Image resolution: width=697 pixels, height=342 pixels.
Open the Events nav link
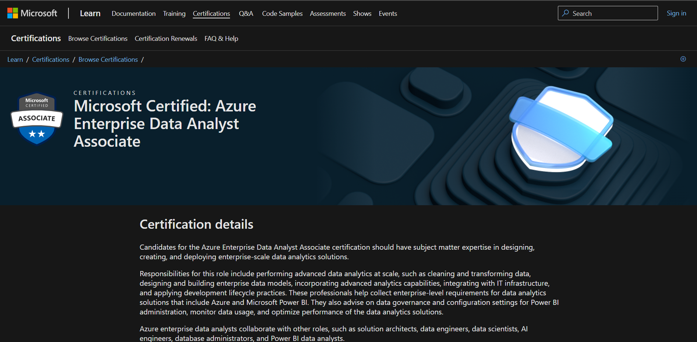click(388, 14)
